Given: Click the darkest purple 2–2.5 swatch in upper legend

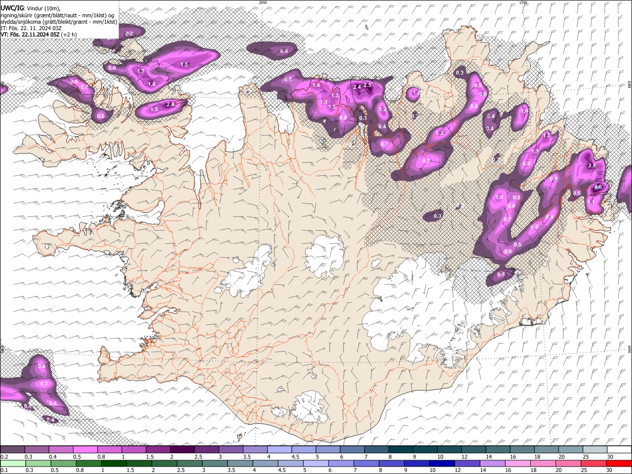Looking at the screenshot, I should point(182,450).
